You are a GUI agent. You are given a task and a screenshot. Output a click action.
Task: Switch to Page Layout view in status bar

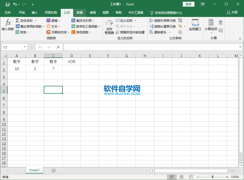click(181, 177)
